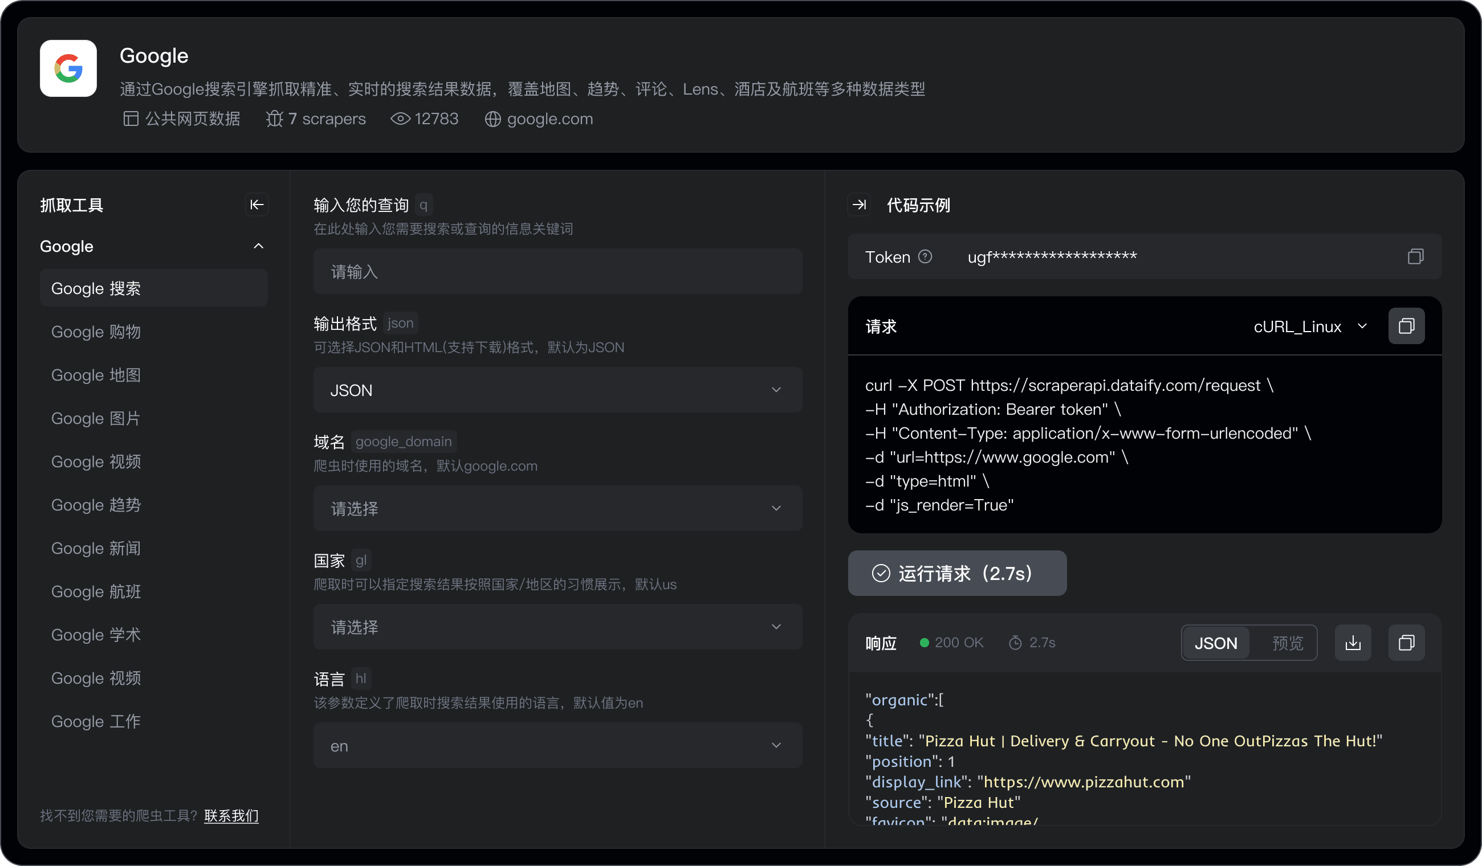Click the google.com globe icon

493,119
